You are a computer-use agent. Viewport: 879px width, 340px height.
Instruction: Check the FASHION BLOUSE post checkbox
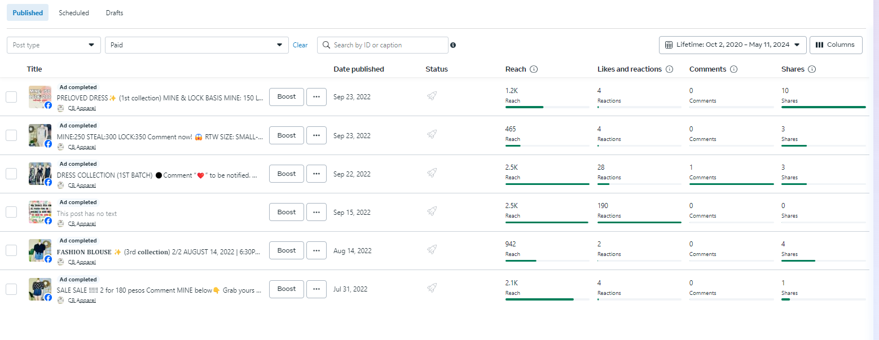[x=11, y=250]
